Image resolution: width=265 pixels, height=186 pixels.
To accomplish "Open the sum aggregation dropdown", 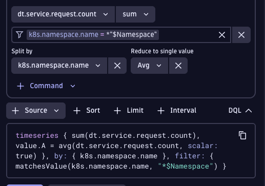I will (x=135, y=14).
